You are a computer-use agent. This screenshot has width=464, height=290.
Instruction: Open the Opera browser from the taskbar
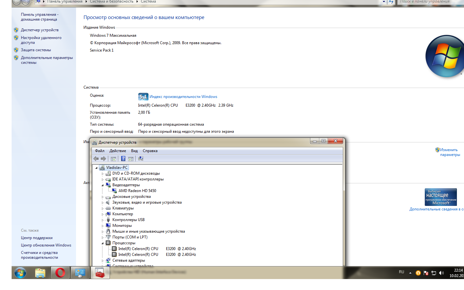[x=60, y=273]
